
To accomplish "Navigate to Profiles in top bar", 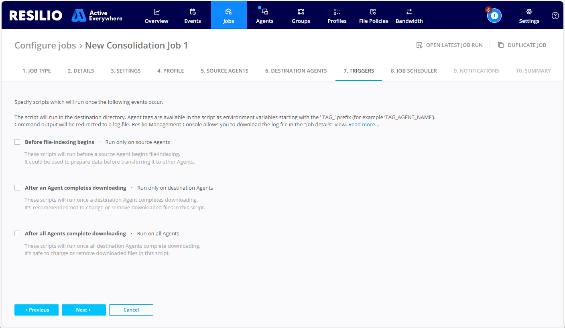I will tap(337, 15).
